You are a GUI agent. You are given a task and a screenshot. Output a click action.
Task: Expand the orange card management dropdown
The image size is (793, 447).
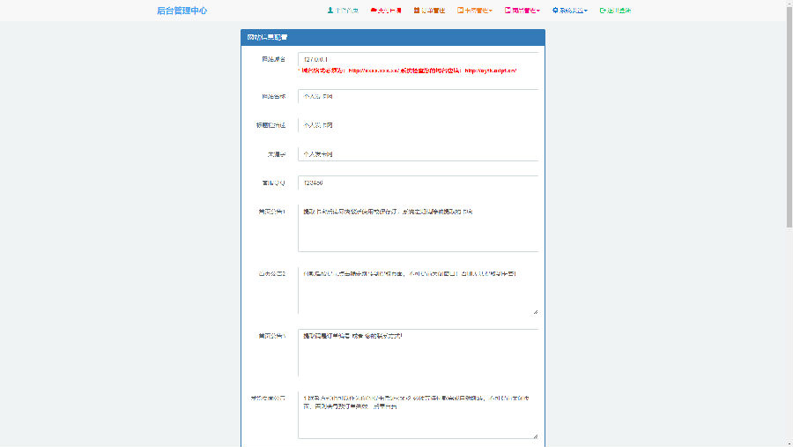(474, 10)
